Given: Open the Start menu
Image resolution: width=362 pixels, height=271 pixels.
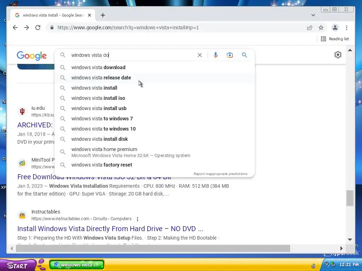Looking at the screenshot, I should [x=17, y=265].
